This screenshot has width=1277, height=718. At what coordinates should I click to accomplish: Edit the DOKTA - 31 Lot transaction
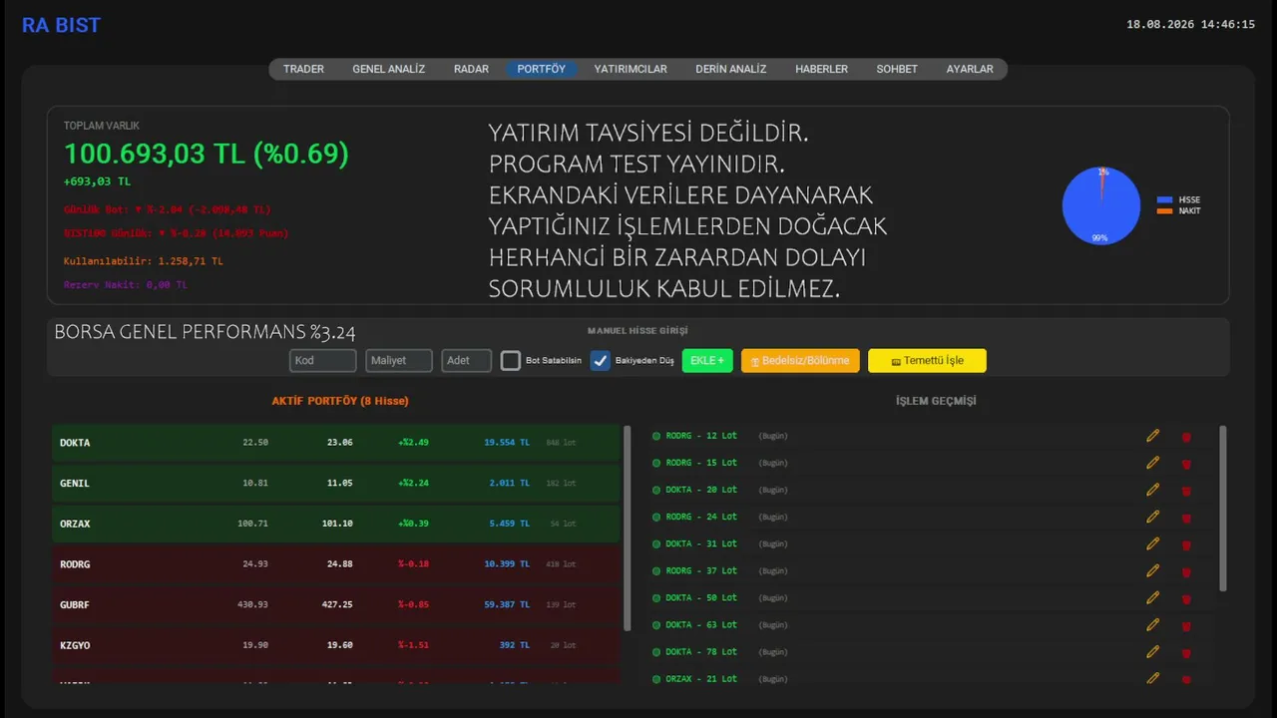[1153, 543]
